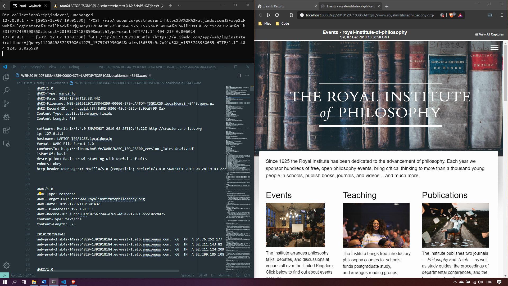Image resolution: width=508 pixels, height=286 pixels.
Task: Open VS Code Edit menu
Action: pos(24,67)
